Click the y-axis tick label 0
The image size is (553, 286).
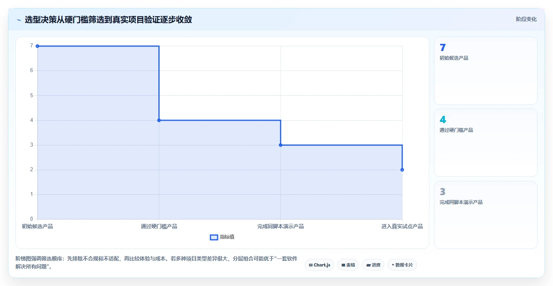31,219
